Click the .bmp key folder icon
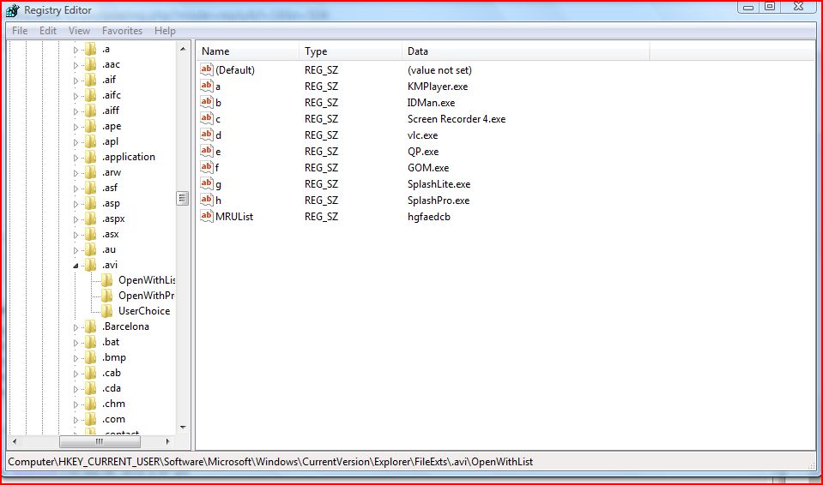Screen dimensions: 823x485 pyautogui.click(x=91, y=357)
